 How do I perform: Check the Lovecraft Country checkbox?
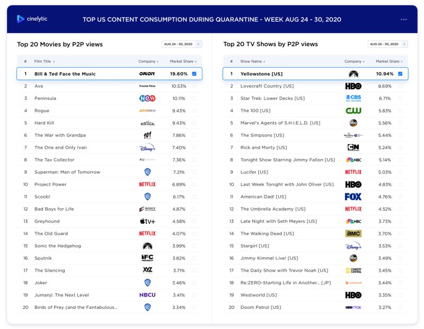point(400,86)
